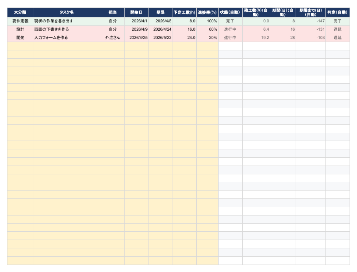Select the 外注さん assignee cell
The image size is (357, 272).
(113, 38)
